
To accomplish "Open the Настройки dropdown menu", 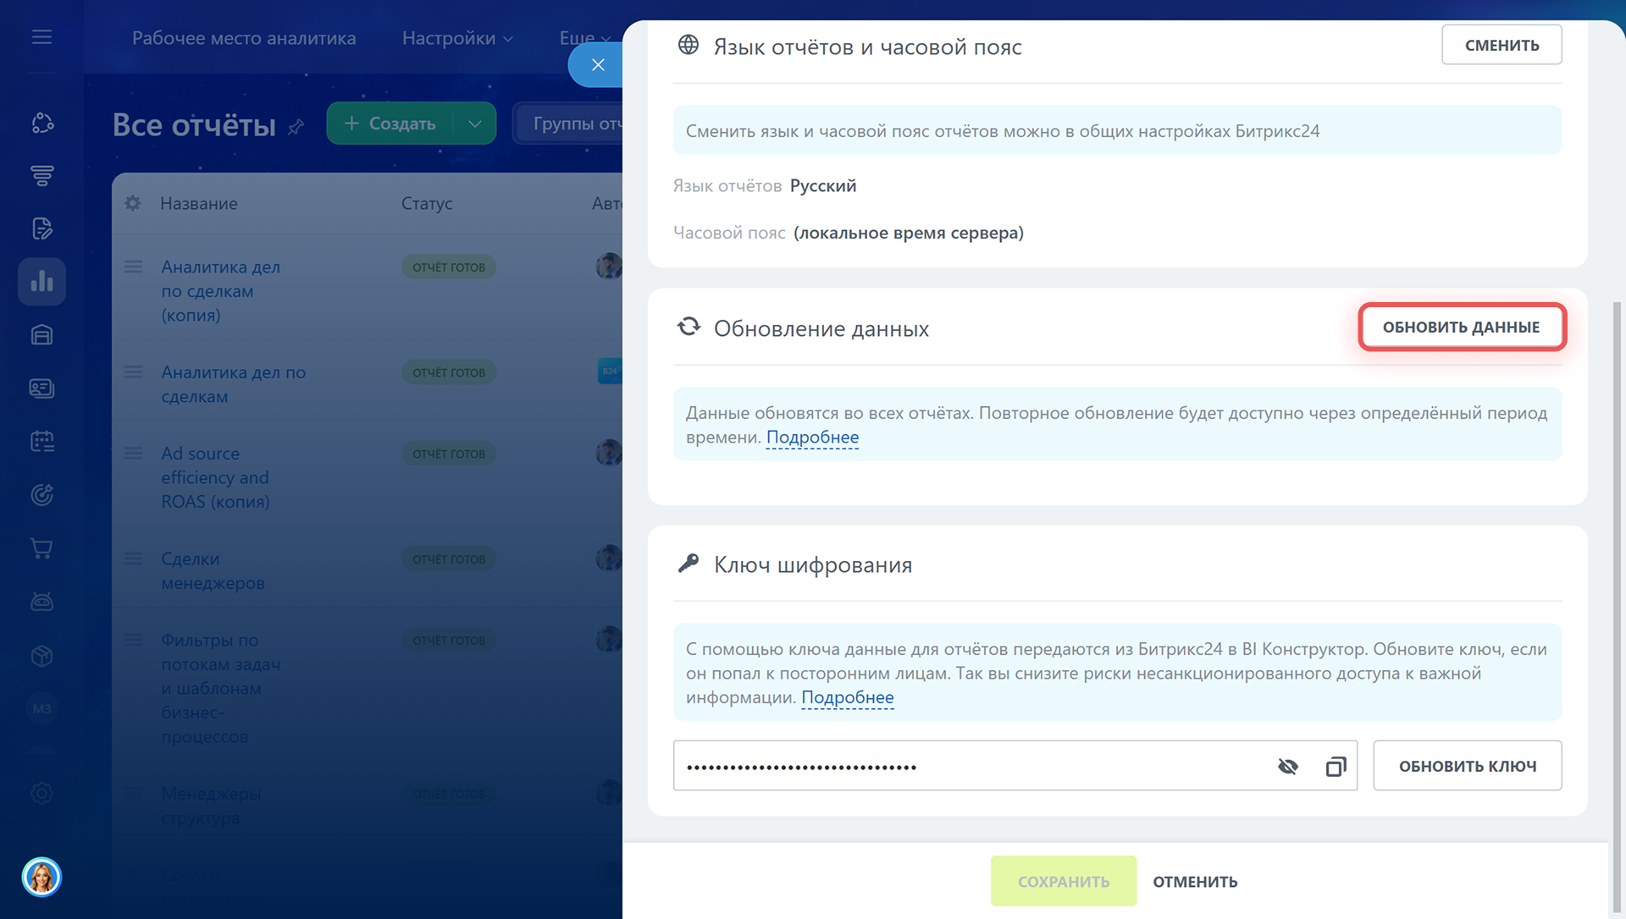I will 457,38.
